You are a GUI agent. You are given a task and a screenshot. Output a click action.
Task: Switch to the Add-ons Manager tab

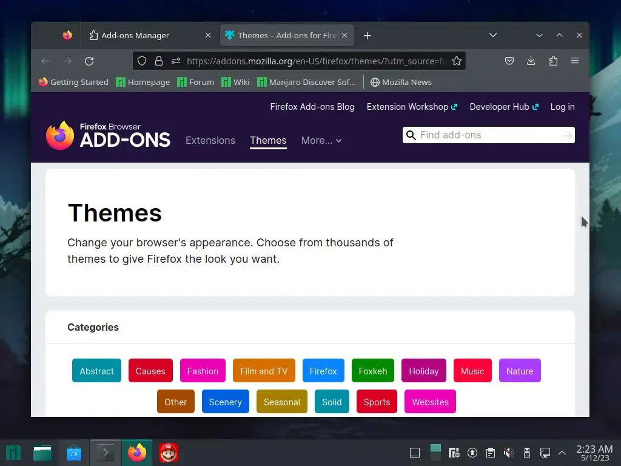click(150, 35)
